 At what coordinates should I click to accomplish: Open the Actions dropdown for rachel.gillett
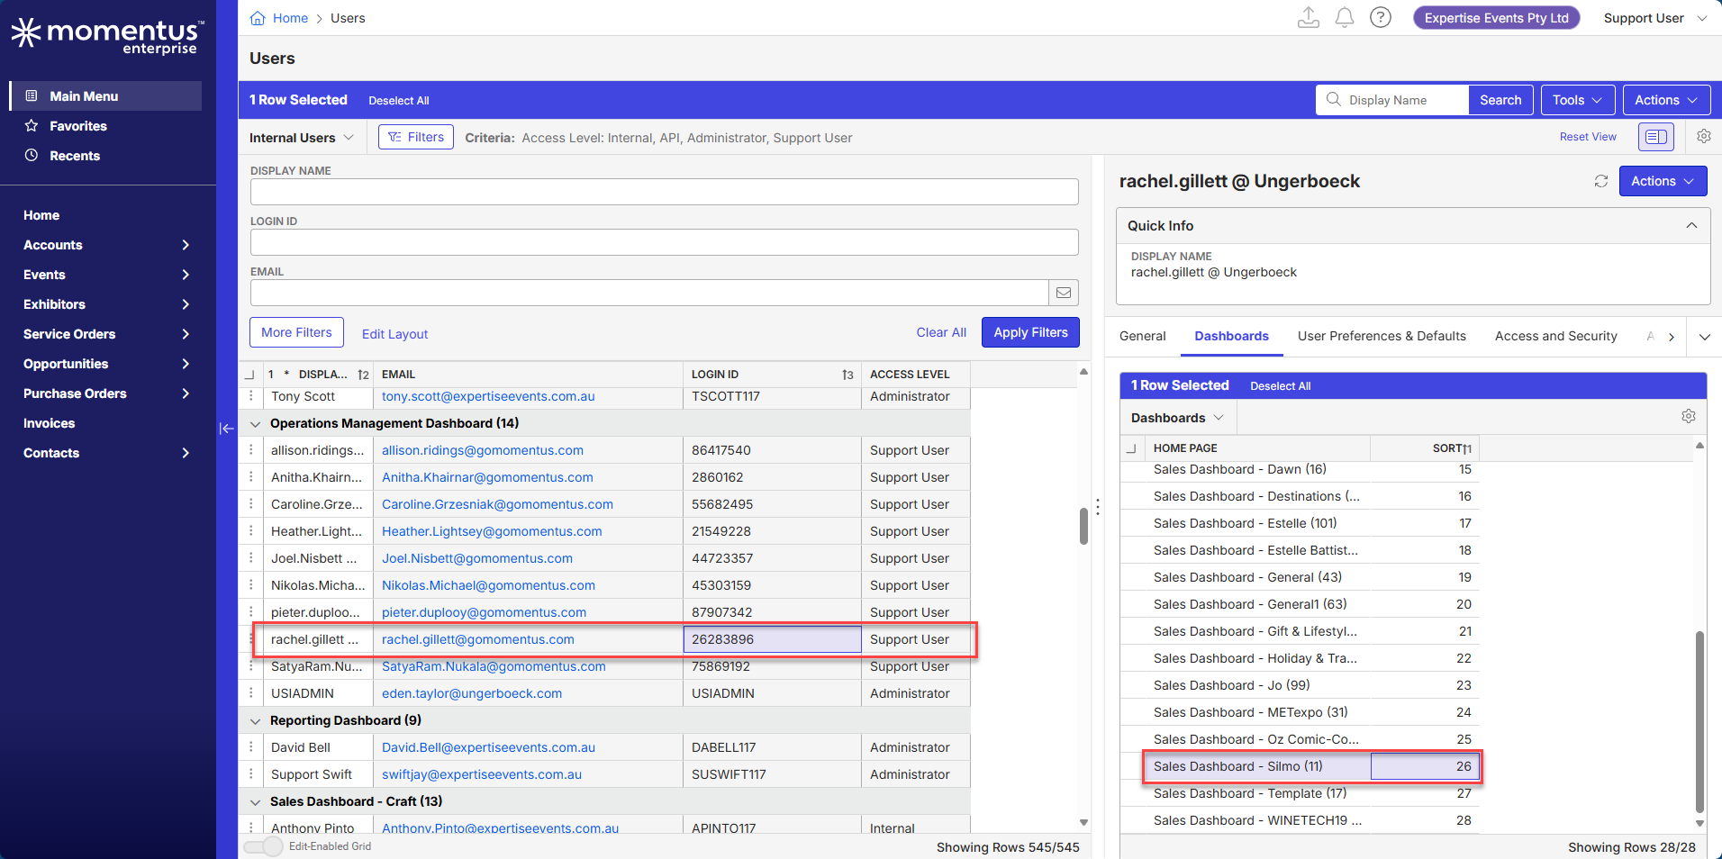(1663, 181)
